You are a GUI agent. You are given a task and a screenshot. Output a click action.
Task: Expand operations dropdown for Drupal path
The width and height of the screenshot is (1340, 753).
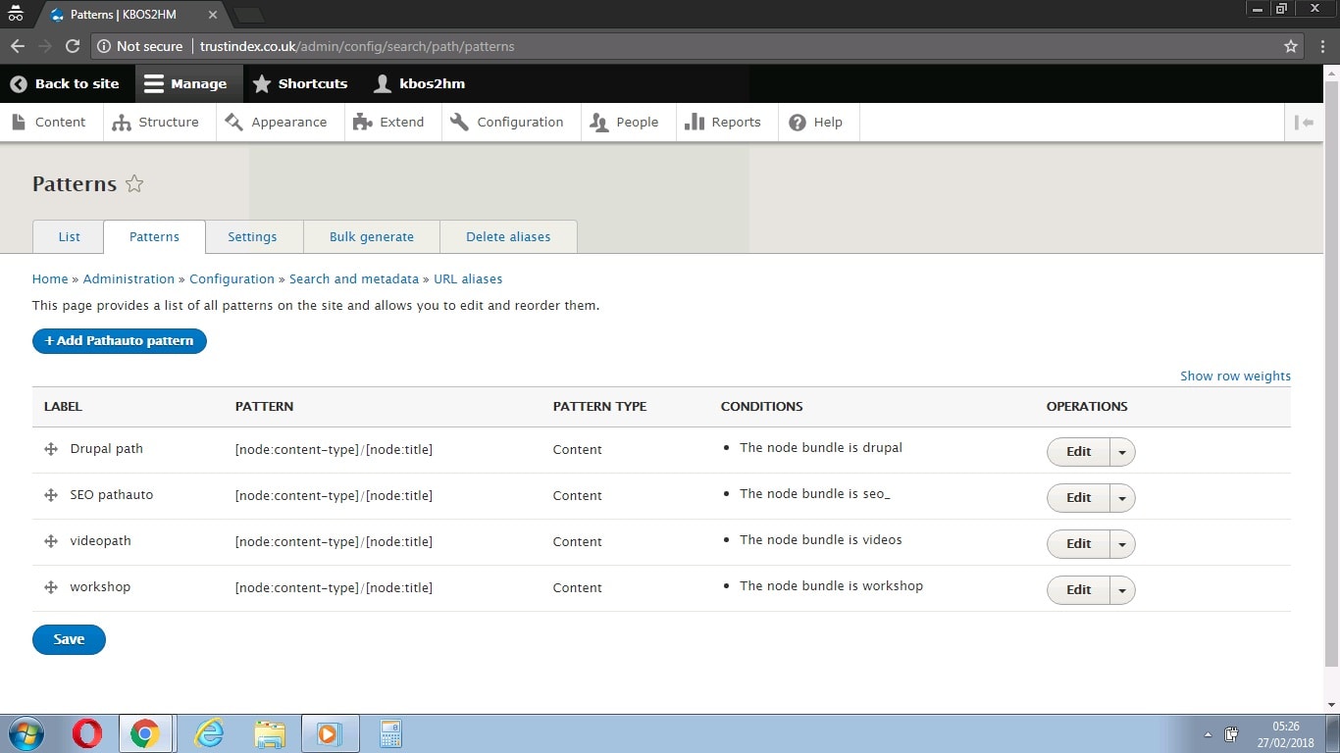click(x=1122, y=452)
